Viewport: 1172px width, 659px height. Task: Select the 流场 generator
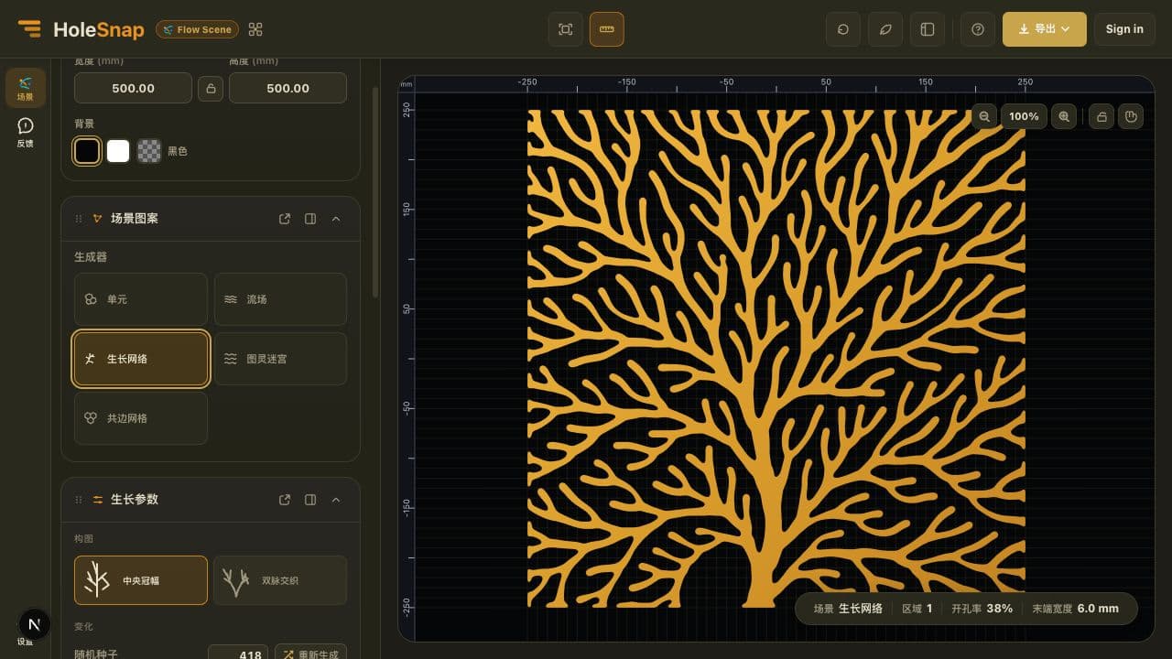[280, 299]
